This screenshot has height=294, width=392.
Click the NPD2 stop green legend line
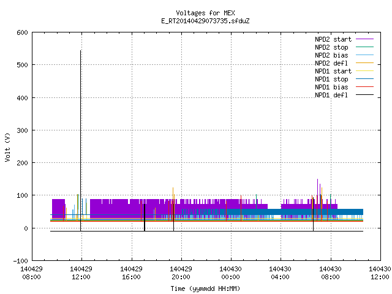(364, 47)
